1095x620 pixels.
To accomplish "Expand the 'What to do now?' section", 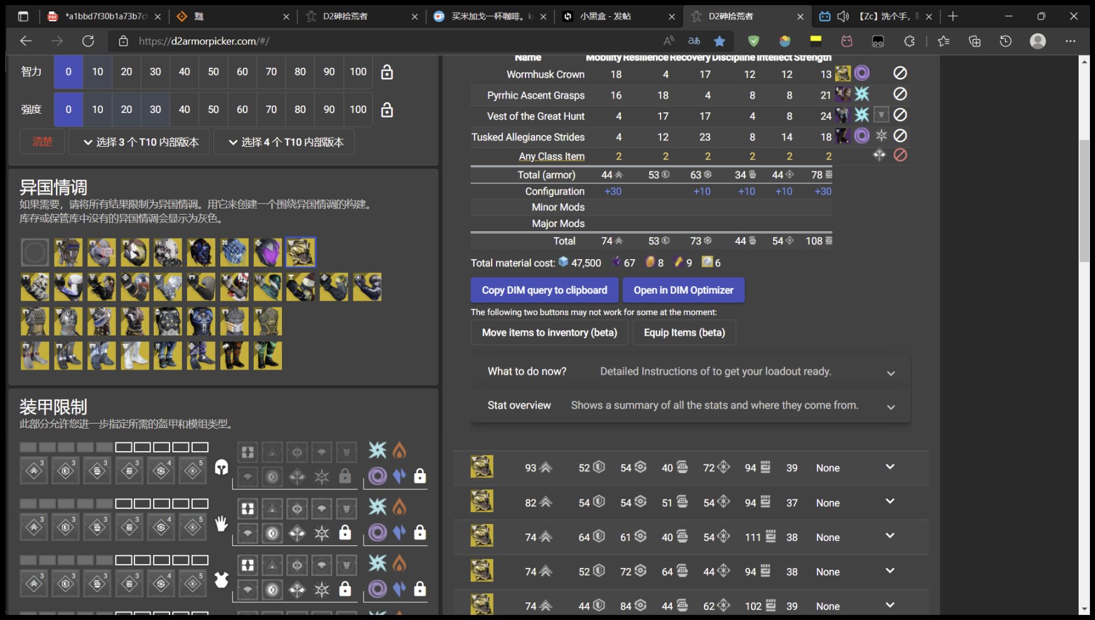I will (691, 371).
